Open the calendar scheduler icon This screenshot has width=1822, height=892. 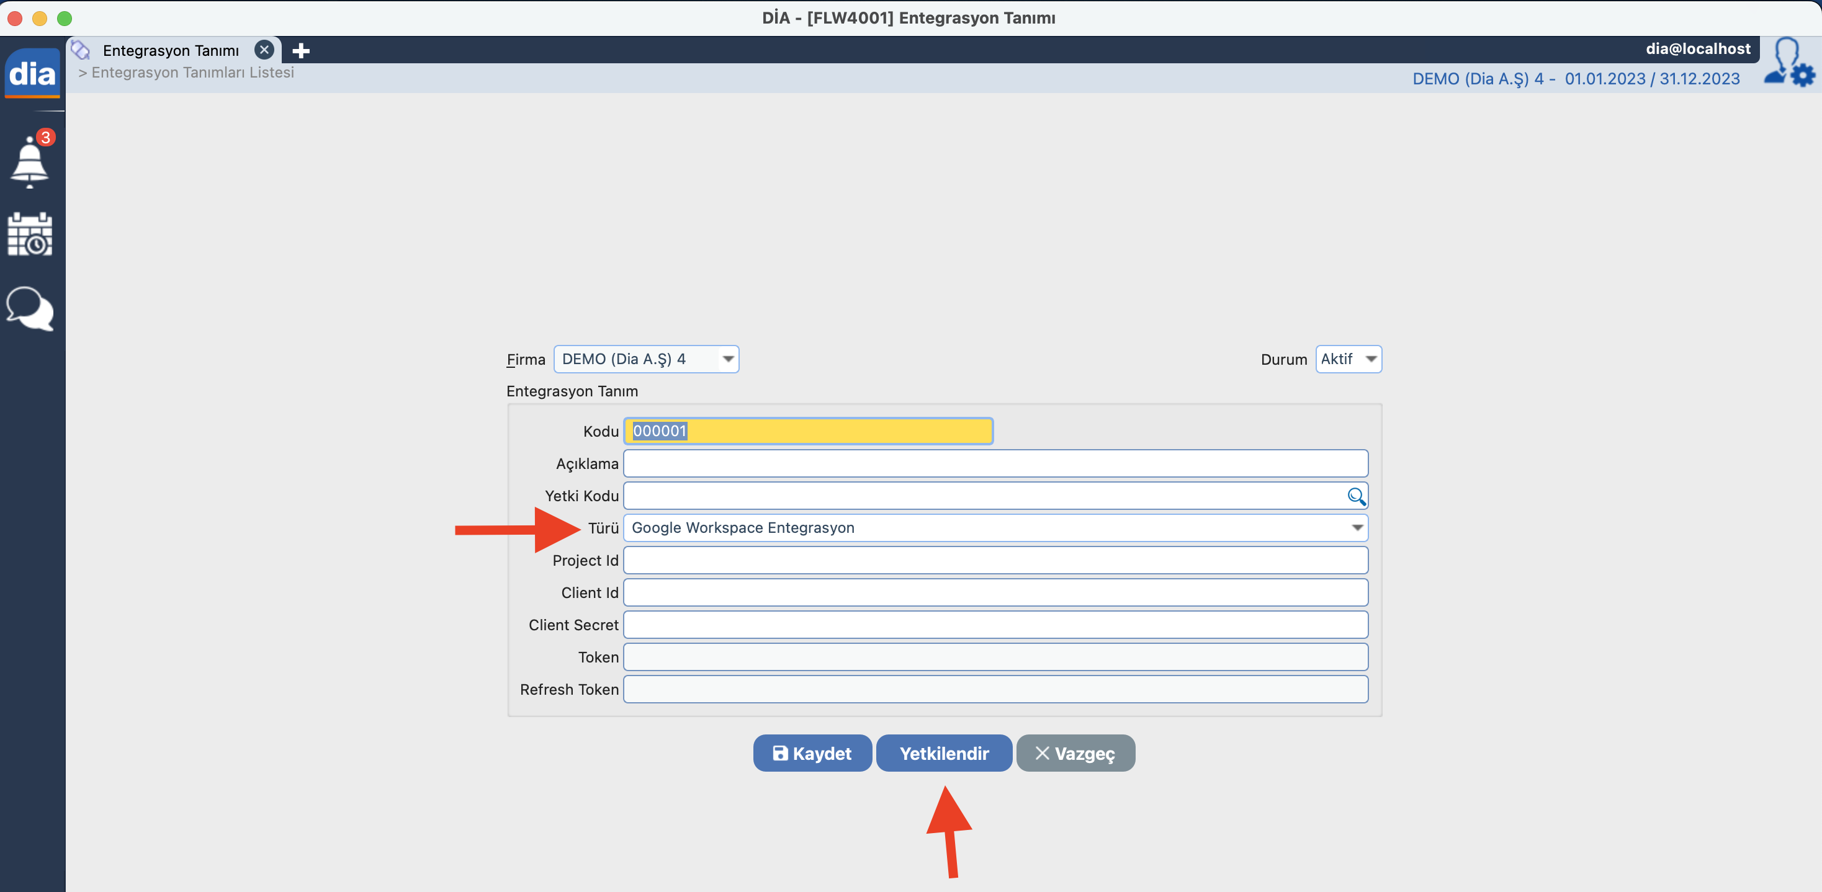point(30,234)
